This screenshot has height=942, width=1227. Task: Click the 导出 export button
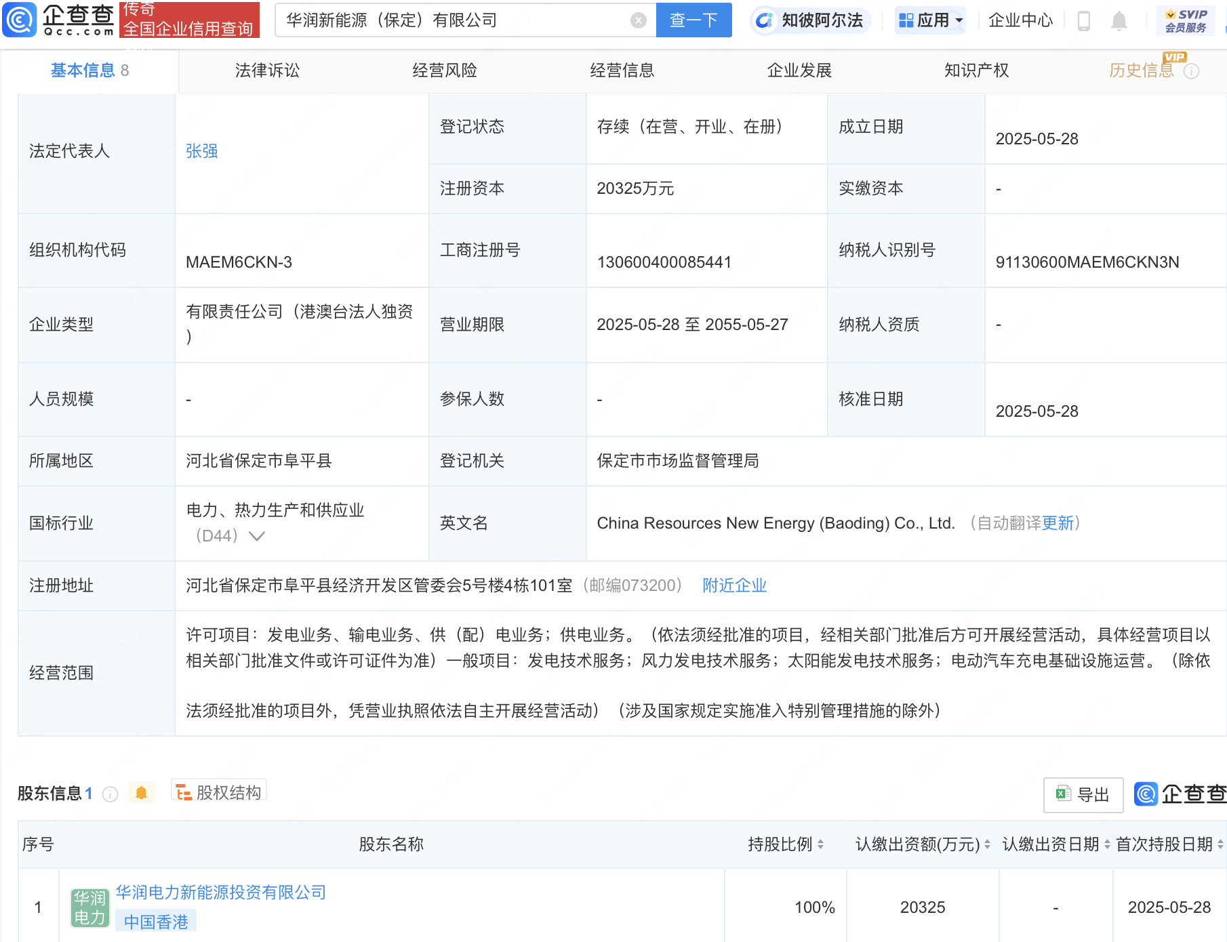1083,795
